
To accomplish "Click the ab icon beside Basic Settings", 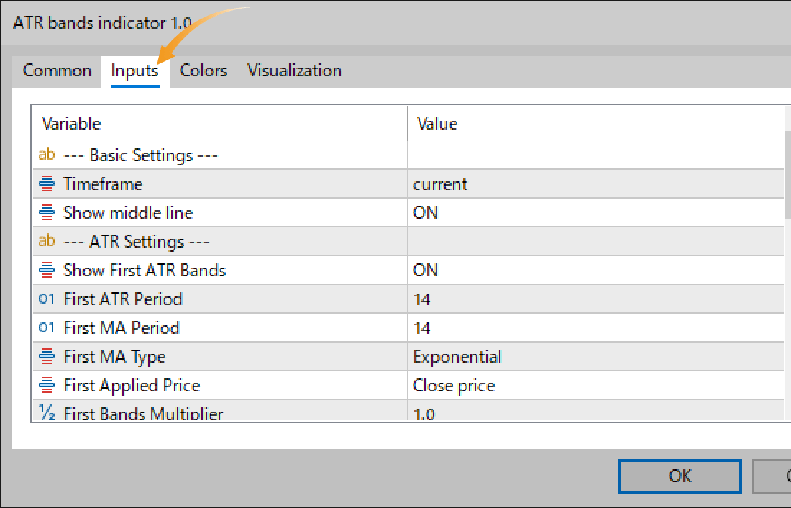I will [45, 154].
